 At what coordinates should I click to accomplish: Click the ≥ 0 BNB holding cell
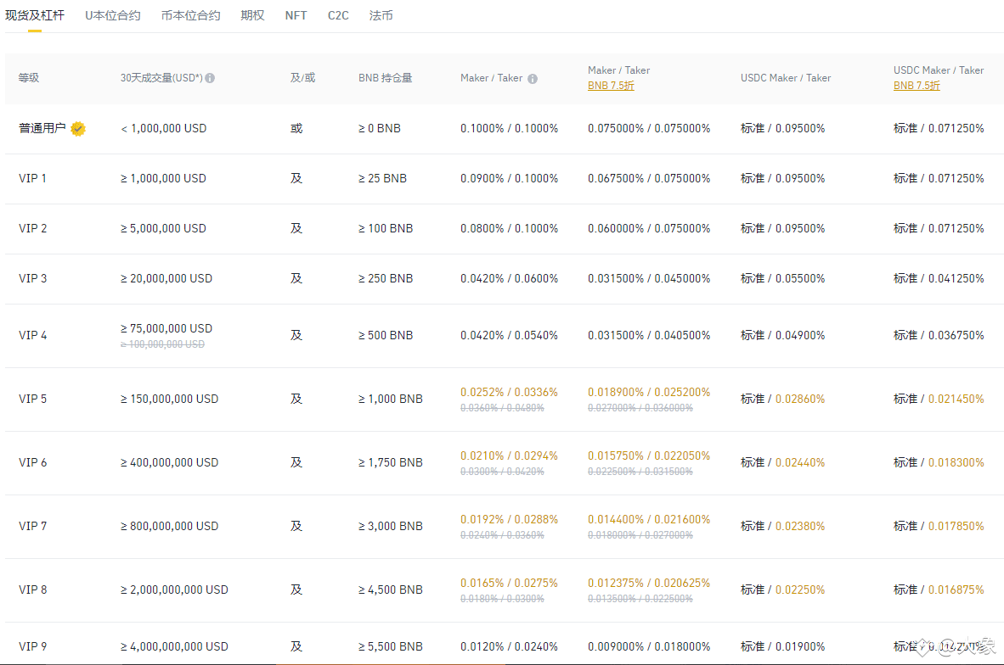point(380,129)
